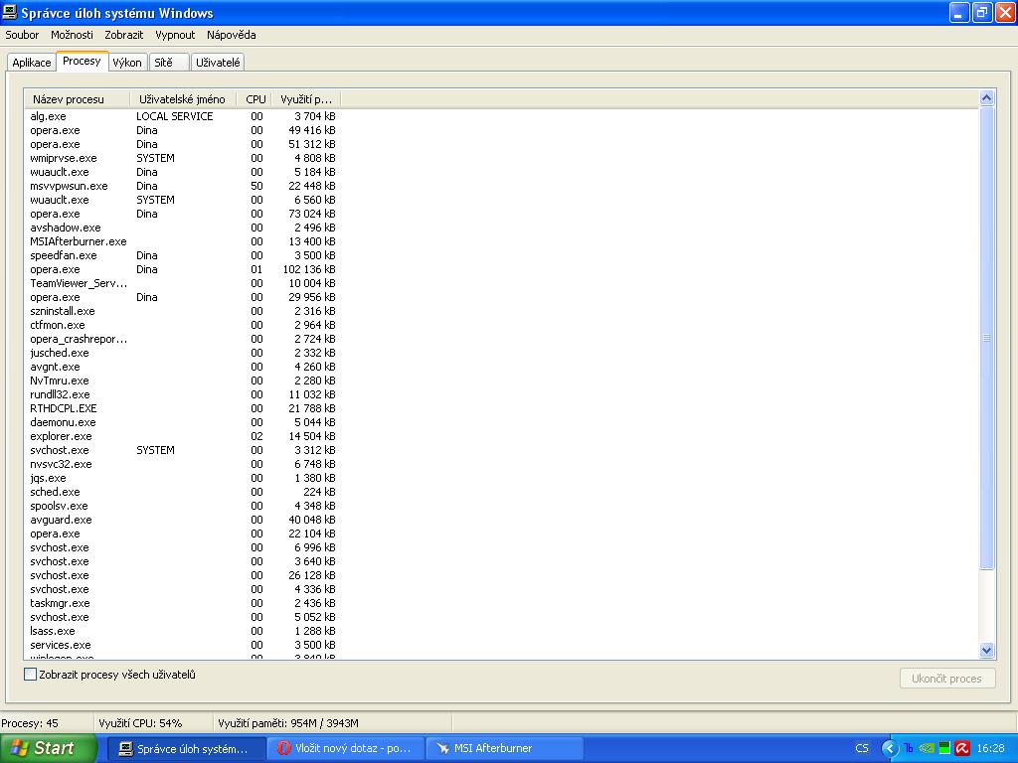The width and height of the screenshot is (1018, 763).
Task: Select opera.exe row using 51 312 kB
Action: point(183,144)
